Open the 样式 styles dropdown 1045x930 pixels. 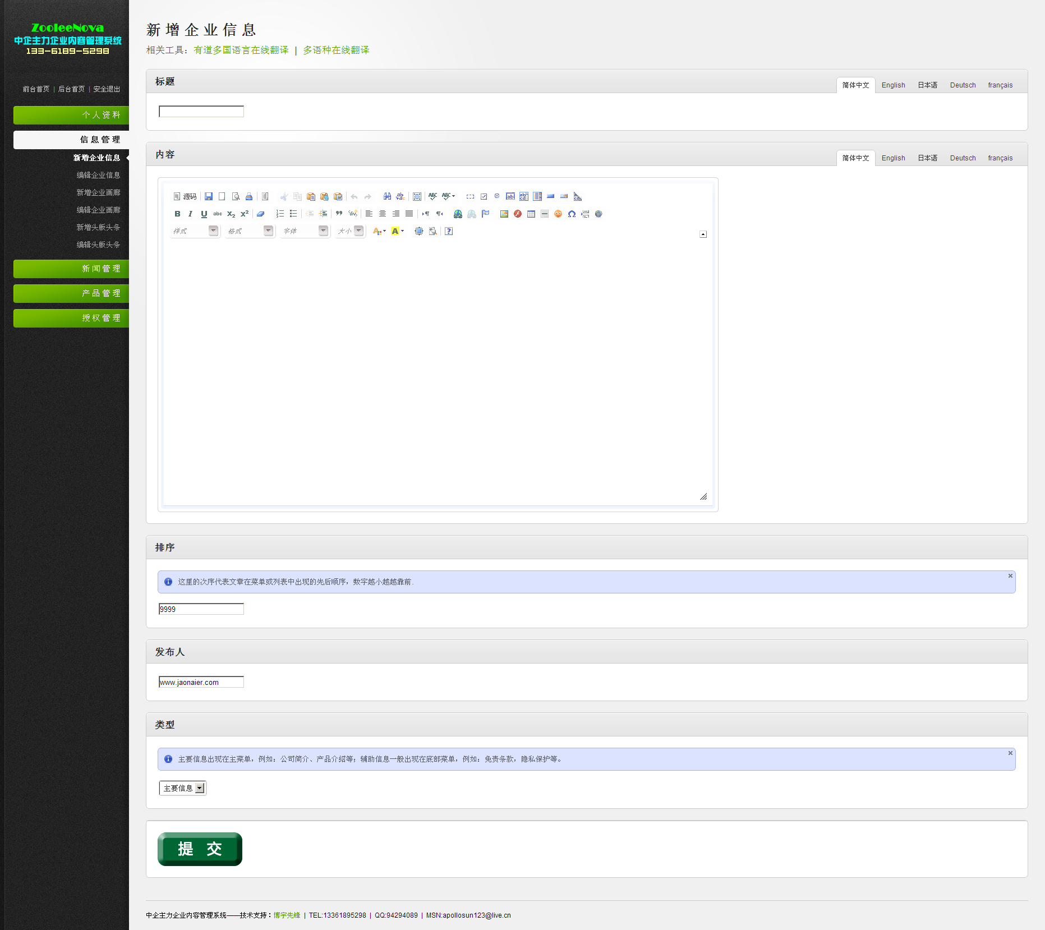(x=195, y=231)
